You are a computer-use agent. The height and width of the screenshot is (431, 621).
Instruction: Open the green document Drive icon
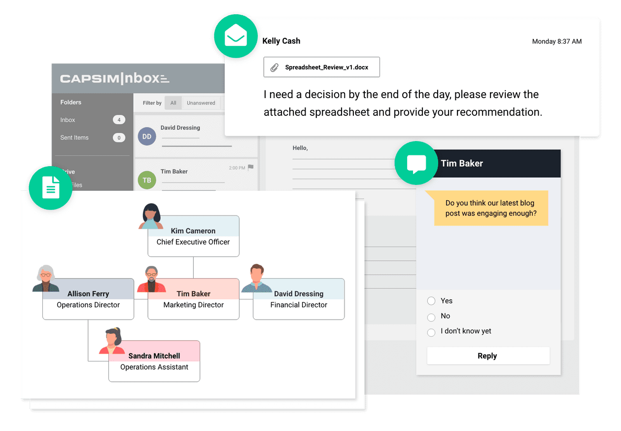(50, 188)
